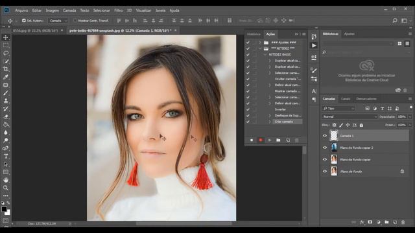This screenshot has height=233, width=415.
Task: Select the Brush tool
Action: point(6,93)
